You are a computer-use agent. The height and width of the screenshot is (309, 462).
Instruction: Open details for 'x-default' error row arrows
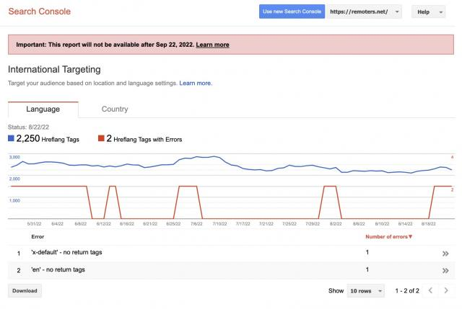coord(445,254)
